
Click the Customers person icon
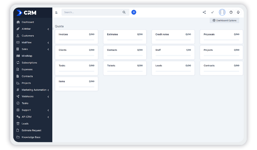click(18, 35)
